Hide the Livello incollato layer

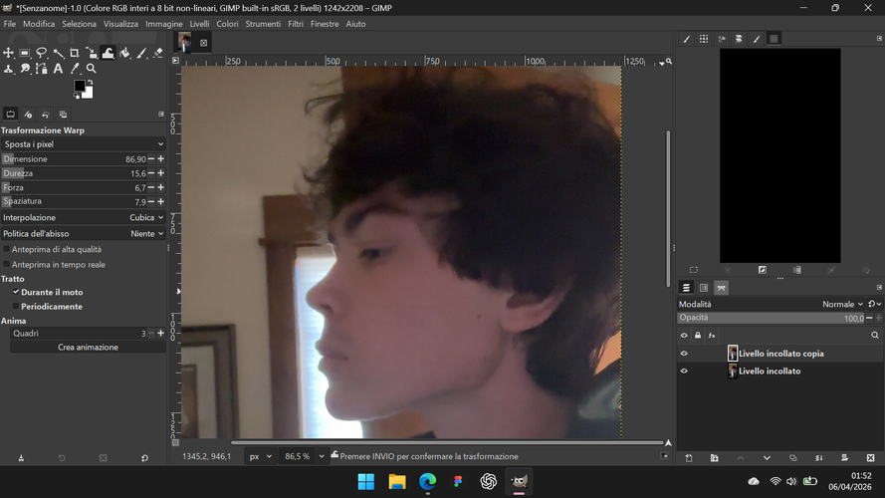[684, 371]
